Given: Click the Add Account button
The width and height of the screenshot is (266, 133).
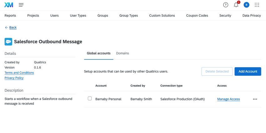Looking at the screenshot, I should (x=248, y=71).
